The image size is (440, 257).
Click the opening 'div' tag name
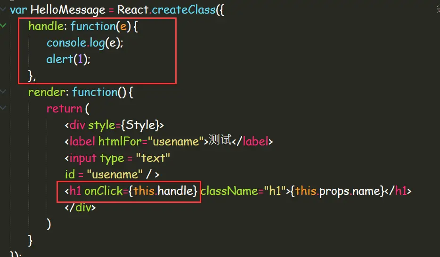[77, 125]
